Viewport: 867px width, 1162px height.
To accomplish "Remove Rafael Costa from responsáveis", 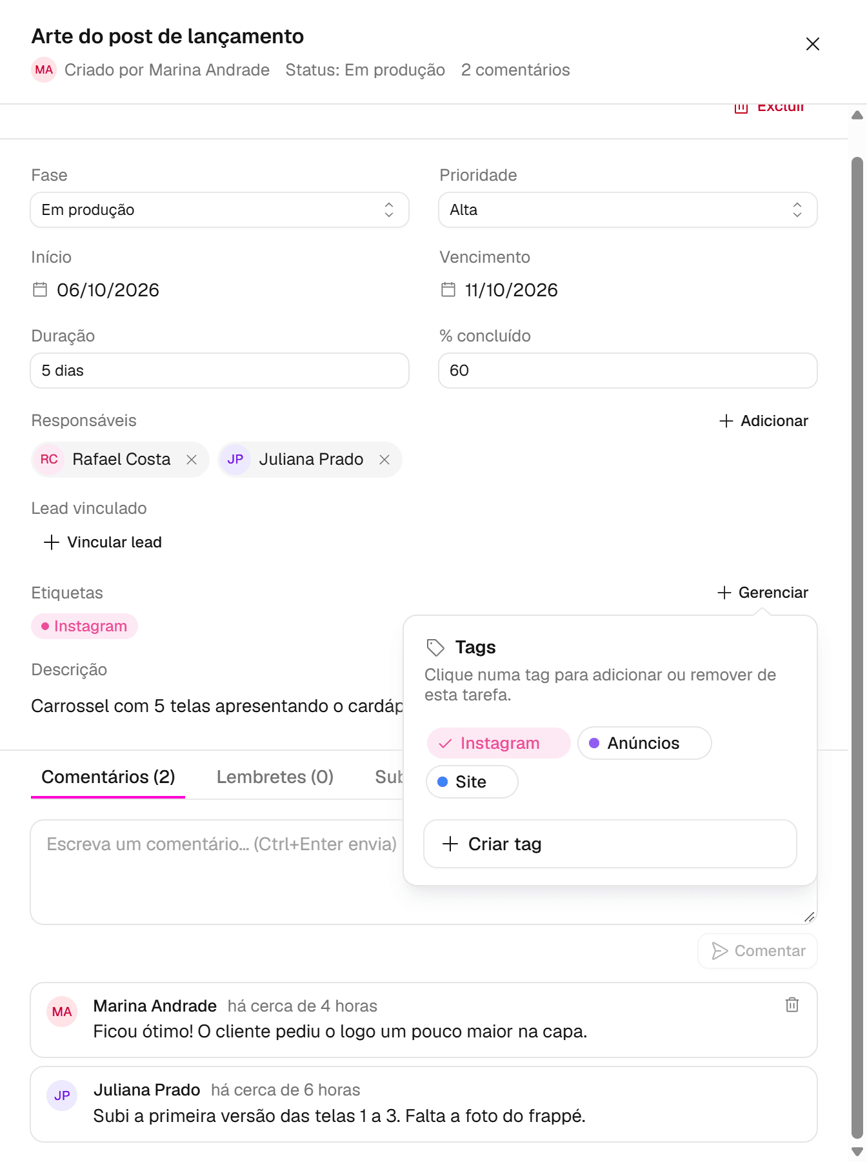I will 192,460.
